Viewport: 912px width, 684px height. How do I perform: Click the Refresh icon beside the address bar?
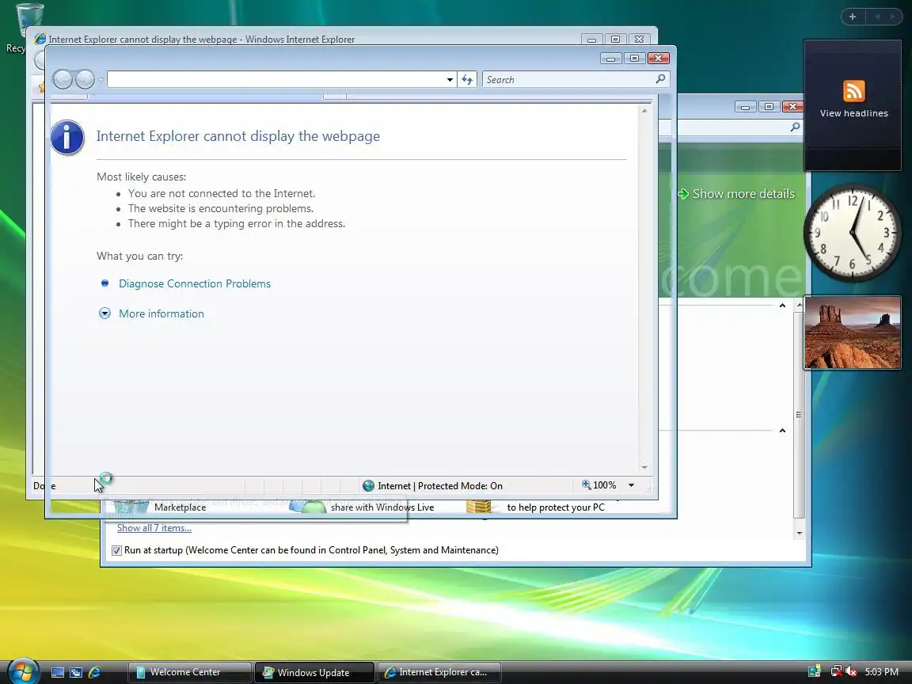(467, 80)
